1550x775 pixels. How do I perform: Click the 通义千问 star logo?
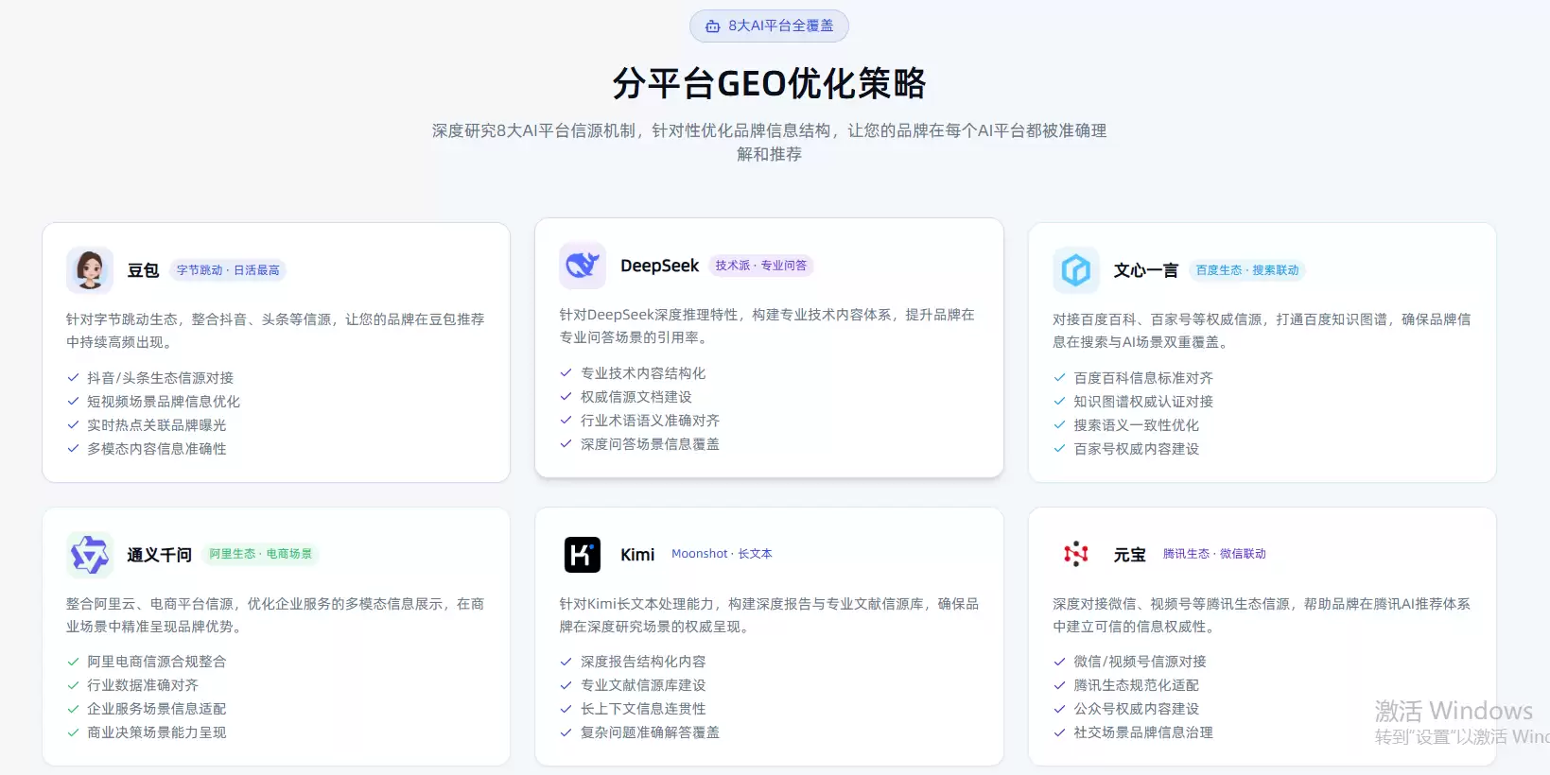pyautogui.click(x=90, y=555)
